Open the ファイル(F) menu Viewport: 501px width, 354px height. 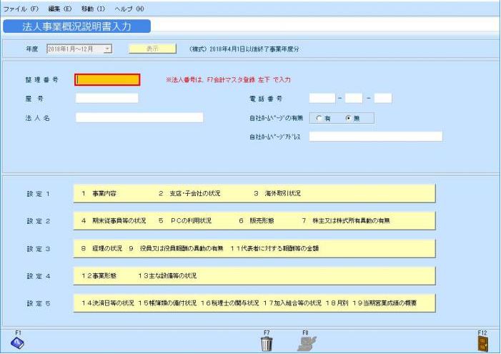[21, 9]
